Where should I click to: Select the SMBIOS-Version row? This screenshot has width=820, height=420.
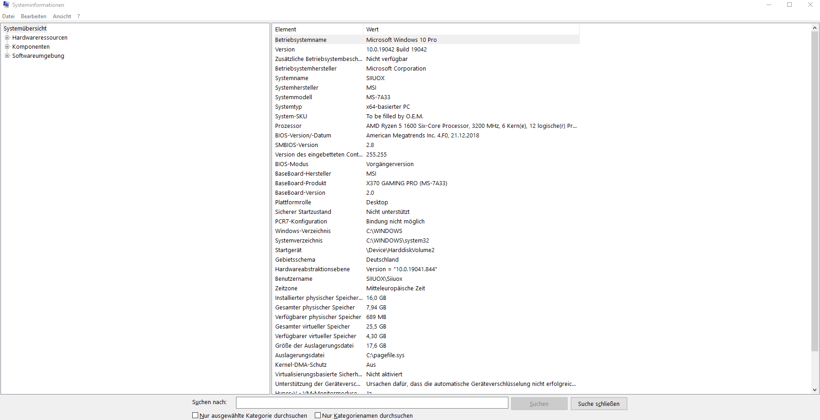pos(426,145)
